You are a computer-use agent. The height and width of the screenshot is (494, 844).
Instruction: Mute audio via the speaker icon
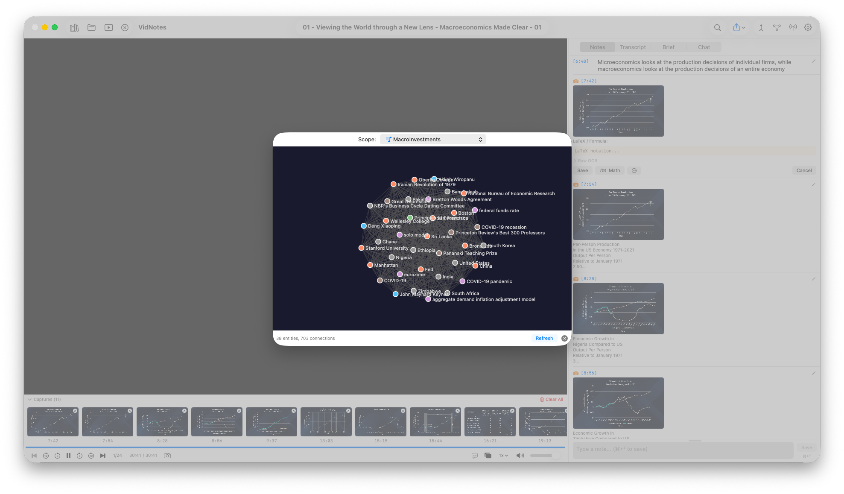[x=520, y=456]
